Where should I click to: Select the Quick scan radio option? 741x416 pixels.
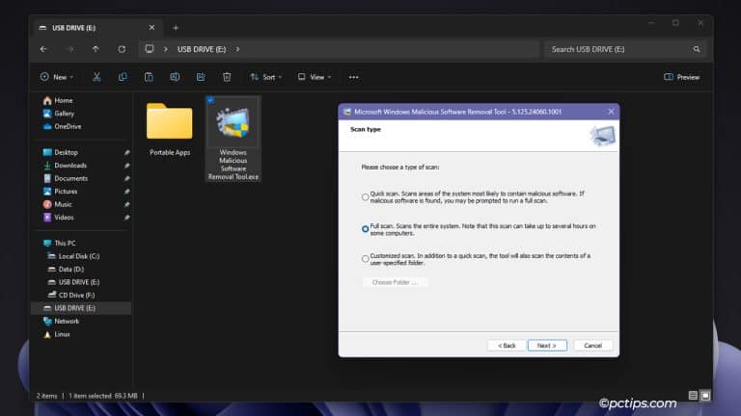pyautogui.click(x=365, y=197)
